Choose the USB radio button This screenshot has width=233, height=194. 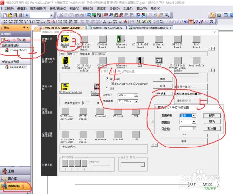point(107,88)
